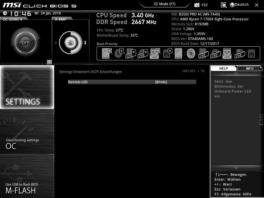Select A-XMP profile 2
The image size is (264, 198).
[x=56, y=43]
